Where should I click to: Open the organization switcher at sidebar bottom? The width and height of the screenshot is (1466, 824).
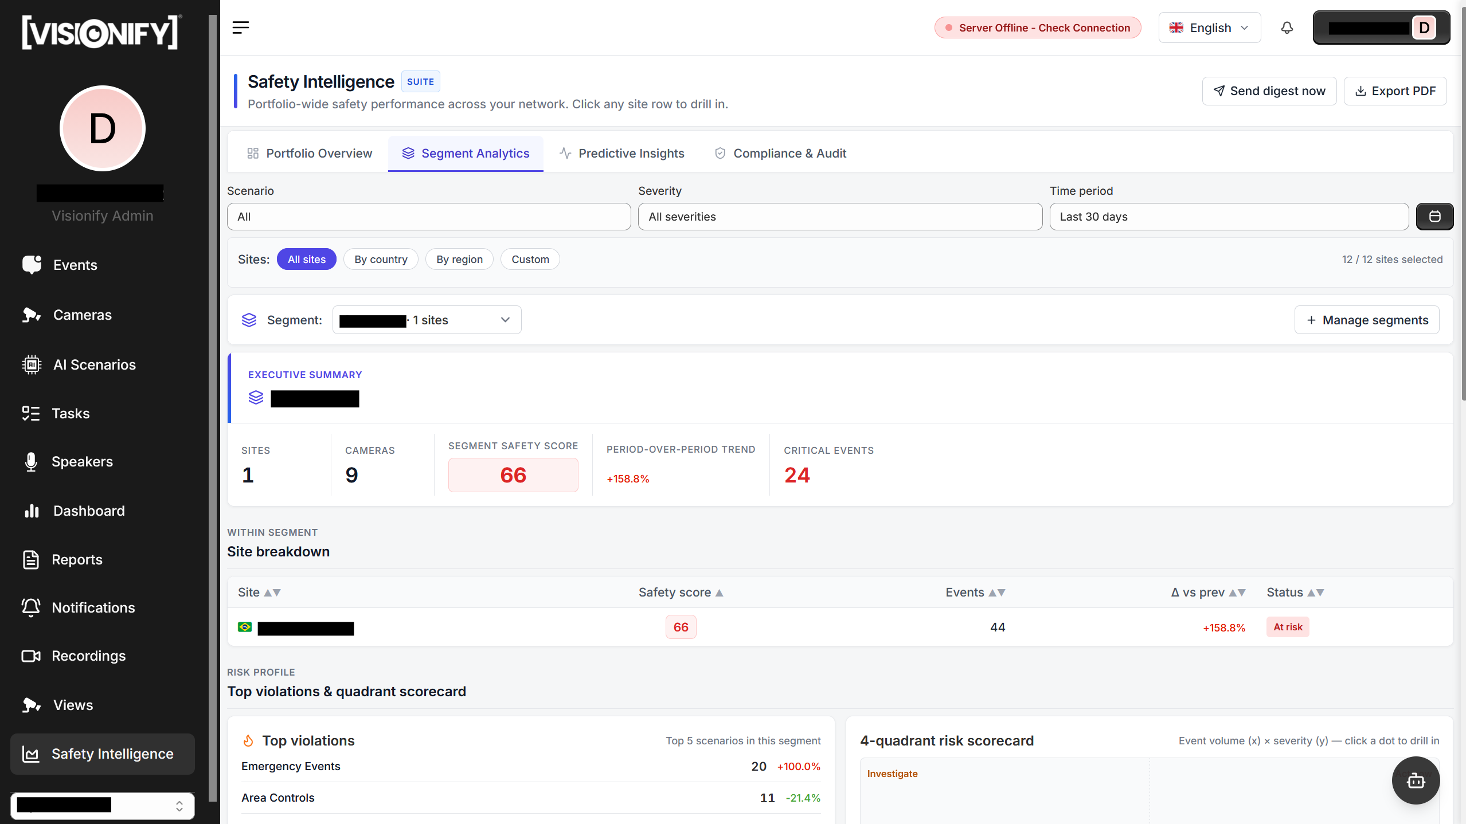tap(103, 806)
